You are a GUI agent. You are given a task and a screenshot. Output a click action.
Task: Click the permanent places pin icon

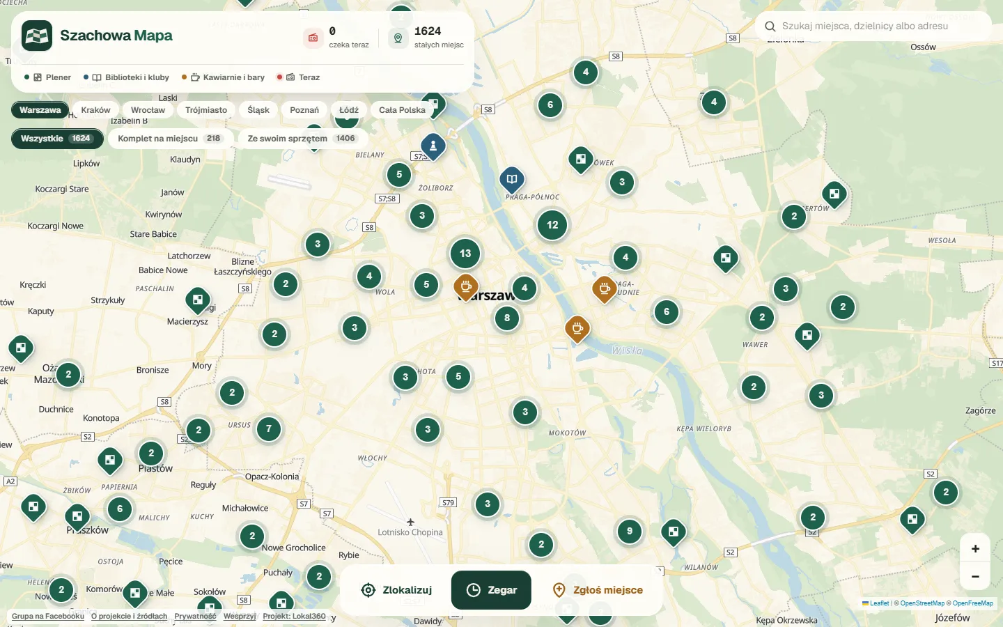[x=398, y=38]
